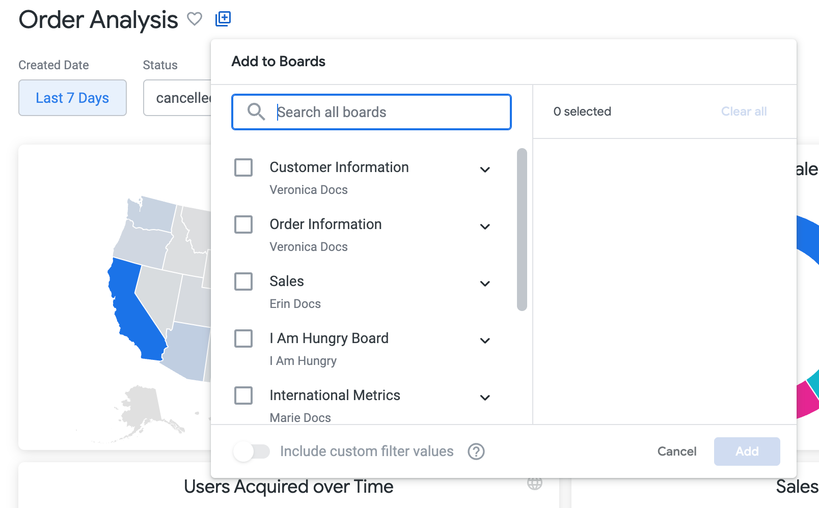The image size is (819, 508).
Task: Open the custom filter values help icon
Action: point(476,451)
